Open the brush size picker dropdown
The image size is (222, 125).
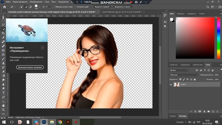39,7
